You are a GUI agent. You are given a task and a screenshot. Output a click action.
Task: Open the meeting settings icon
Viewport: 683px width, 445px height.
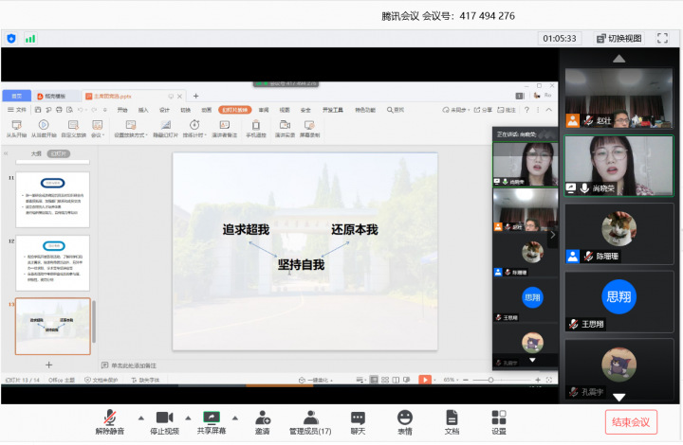[x=499, y=418]
